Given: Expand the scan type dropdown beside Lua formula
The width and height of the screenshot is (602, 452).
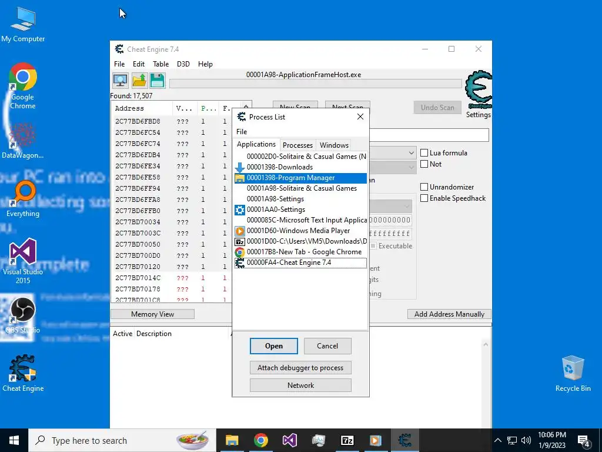Looking at the screenshot, I should pyautogui.click(x=411, y=152).
